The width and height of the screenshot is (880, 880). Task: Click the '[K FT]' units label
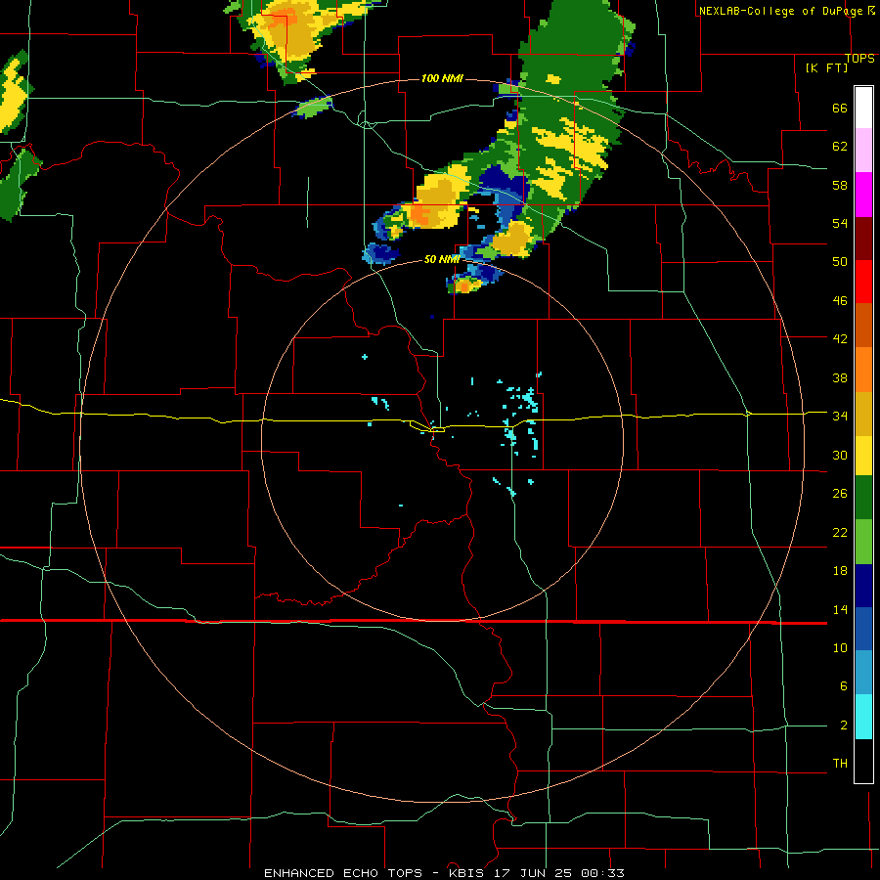coord(826,67)
